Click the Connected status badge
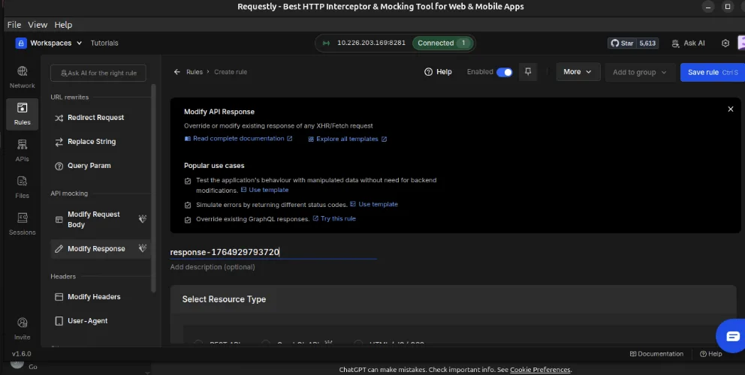 (x=442, y=43)
